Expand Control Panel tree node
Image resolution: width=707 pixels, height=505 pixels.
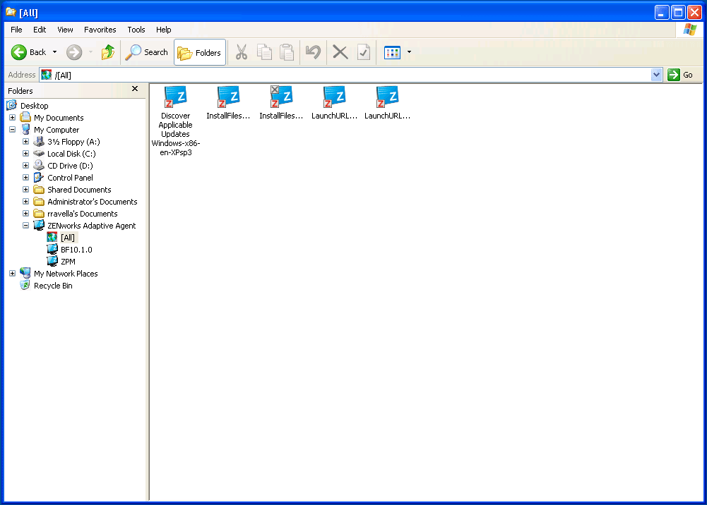pyautogui.click(x=25, y=178)
